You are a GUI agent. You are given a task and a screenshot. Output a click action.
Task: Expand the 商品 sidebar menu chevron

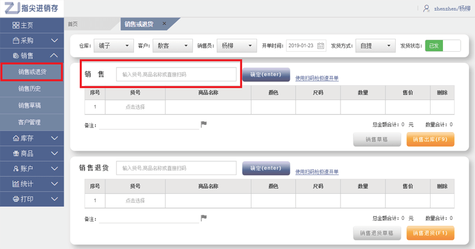[55, 153]
